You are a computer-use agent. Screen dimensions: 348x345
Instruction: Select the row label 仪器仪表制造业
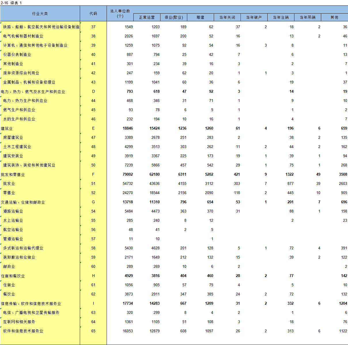tap(17, 54)
